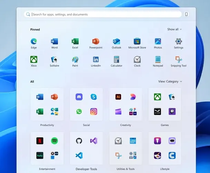
Task: Open the Creativity category label
Action: pos(126,125)
